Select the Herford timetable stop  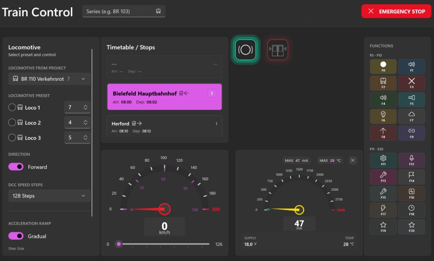tap(164, 126)
